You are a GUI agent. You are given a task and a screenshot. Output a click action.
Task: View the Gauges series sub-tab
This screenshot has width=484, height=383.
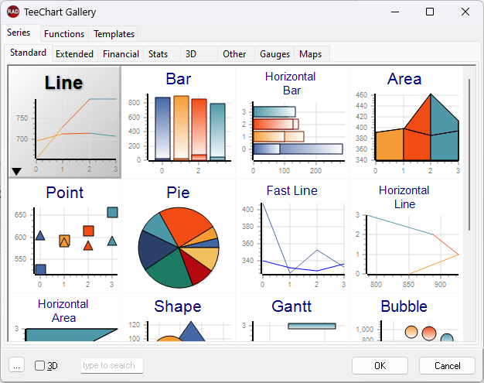[x=274, y=54]
